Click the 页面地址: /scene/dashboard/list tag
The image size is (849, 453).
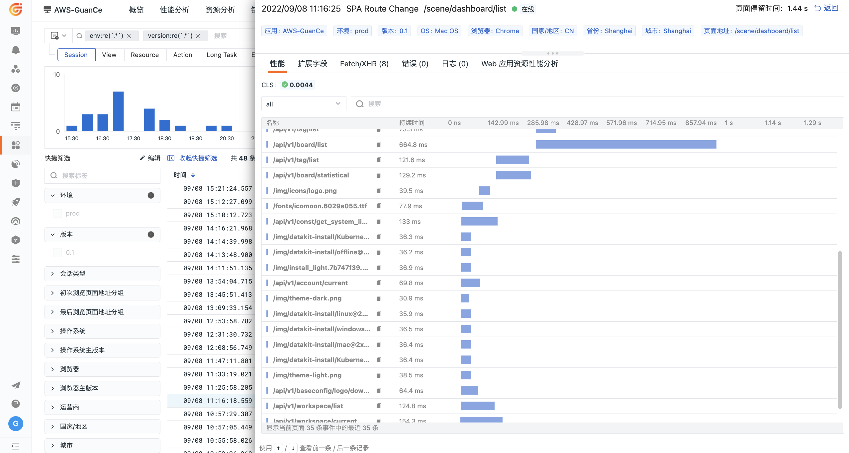click(x=751, y=31)
